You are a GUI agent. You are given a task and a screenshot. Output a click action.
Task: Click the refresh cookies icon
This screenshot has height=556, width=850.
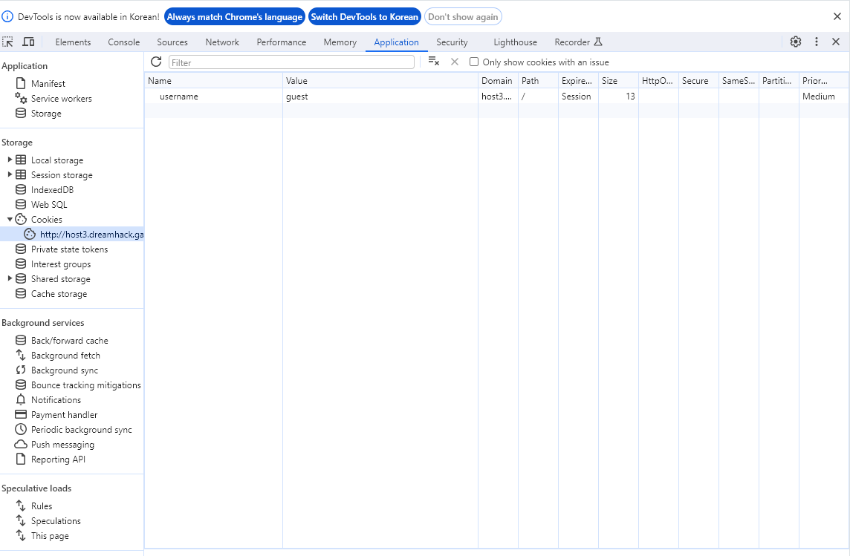156,62
